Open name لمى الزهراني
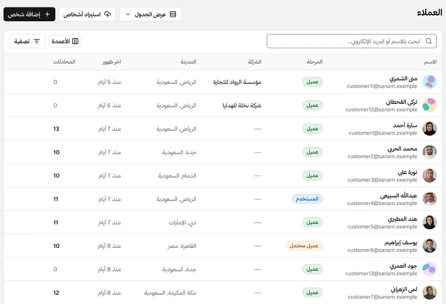Viewport: 446px width, 304px height. [x=404, y=289]
